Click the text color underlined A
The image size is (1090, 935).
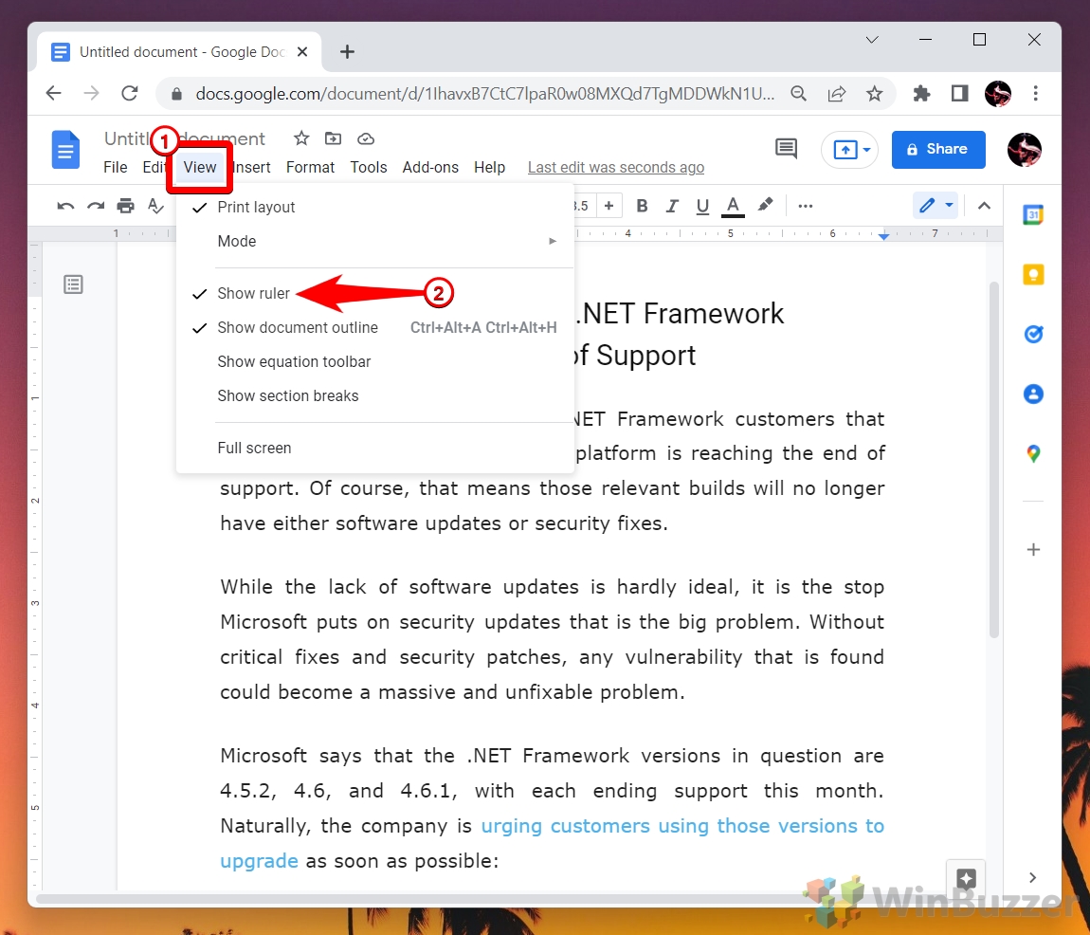[x=732, y=206]
